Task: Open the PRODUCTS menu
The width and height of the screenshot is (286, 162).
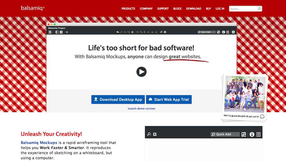Action: point(128,9)
